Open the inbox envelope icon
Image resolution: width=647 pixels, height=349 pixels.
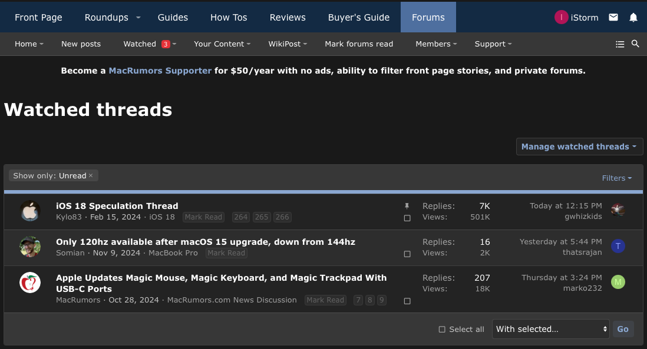click(x=613, y=17)
